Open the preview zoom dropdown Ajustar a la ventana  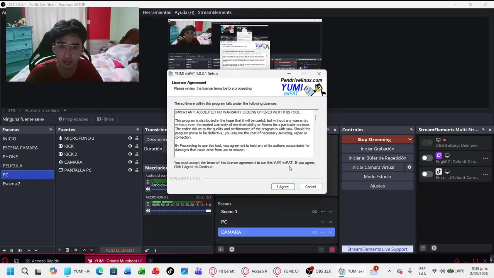tap(46, 110)
